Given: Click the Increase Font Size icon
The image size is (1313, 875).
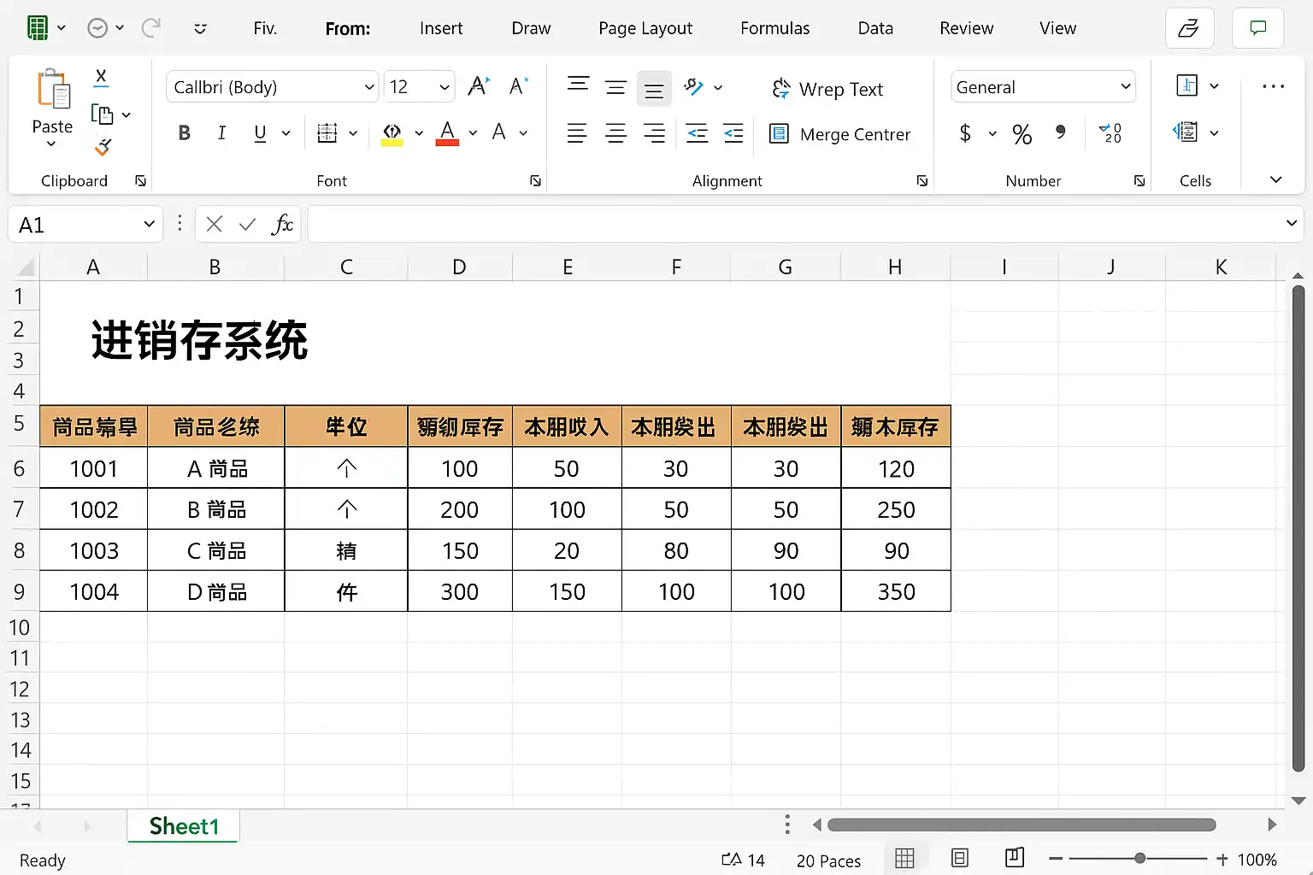Looking at the screenshot, I should click(x=479, y=86).
